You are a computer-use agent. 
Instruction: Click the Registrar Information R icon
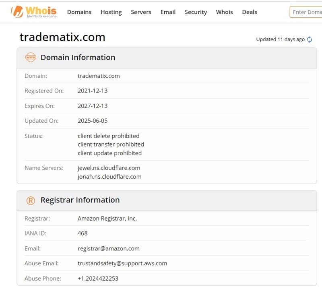tap(31, 200)
